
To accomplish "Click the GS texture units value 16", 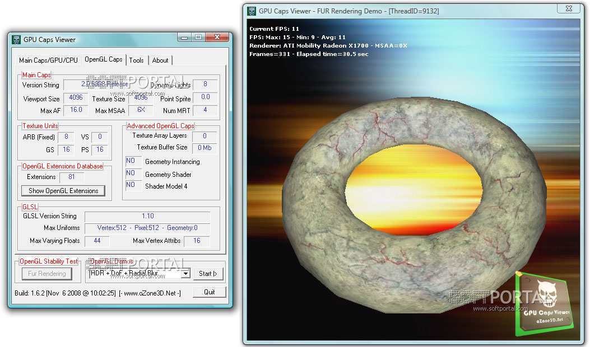I will (66, 149).
